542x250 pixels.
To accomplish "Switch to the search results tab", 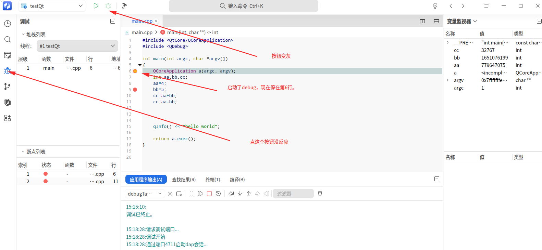I will 184,180.
